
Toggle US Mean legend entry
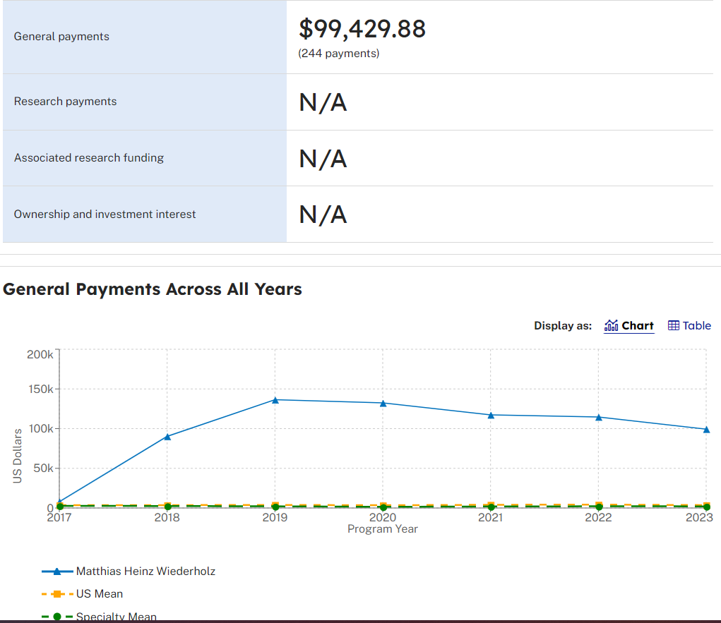tap(83, 593)
